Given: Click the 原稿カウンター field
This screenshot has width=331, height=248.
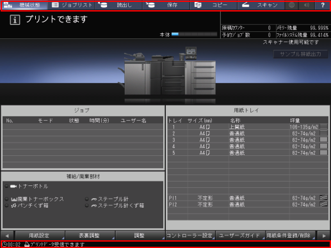Looking at the screenshot, I should [x=248, y=28].
